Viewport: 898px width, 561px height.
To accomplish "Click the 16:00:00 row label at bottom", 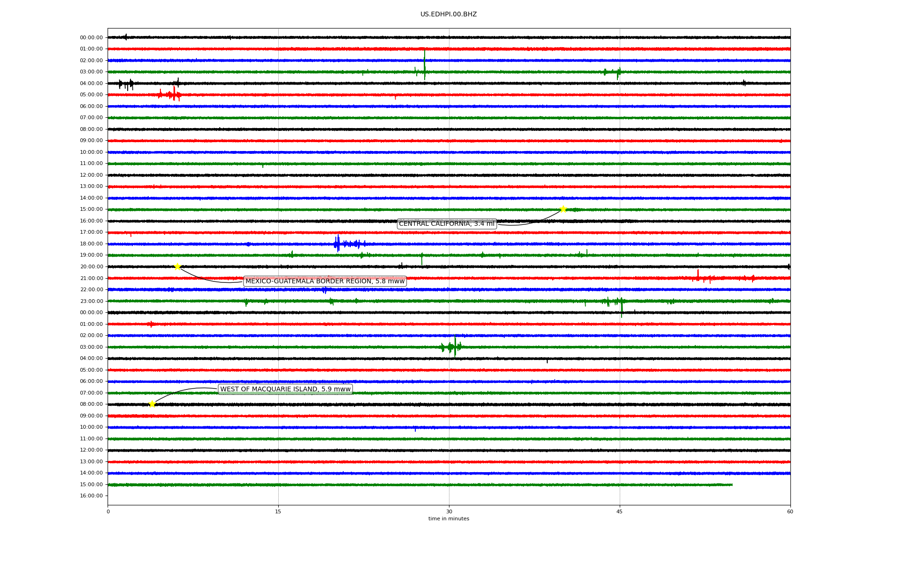I will tap(91, 496).
